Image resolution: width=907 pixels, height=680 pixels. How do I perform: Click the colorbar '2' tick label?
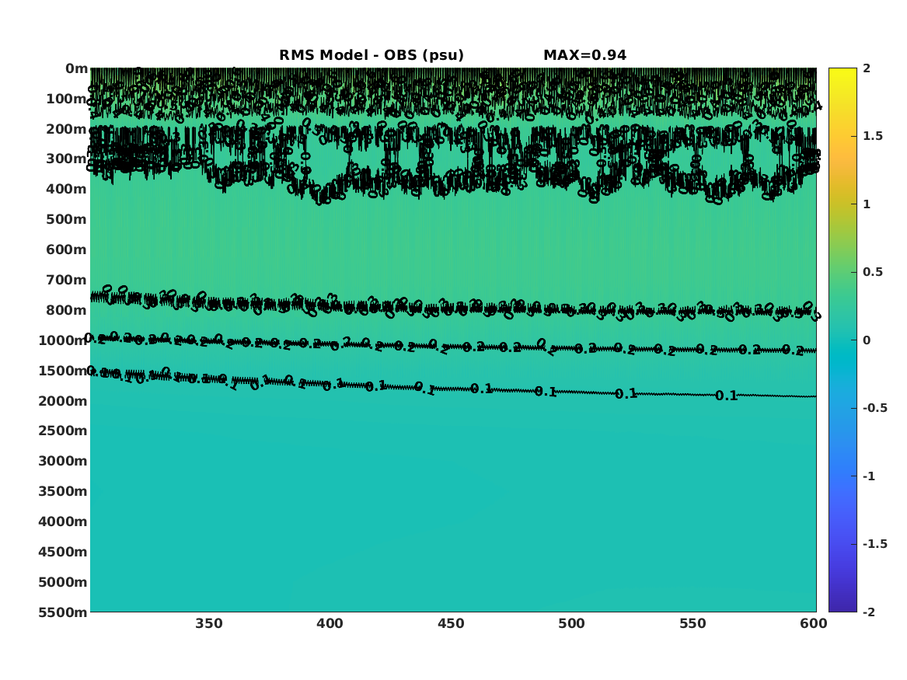point(867,68)
